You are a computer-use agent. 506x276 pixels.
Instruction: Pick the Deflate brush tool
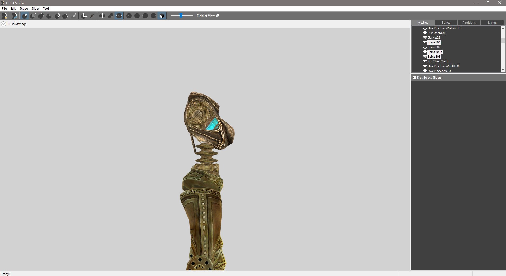[49, 16]
